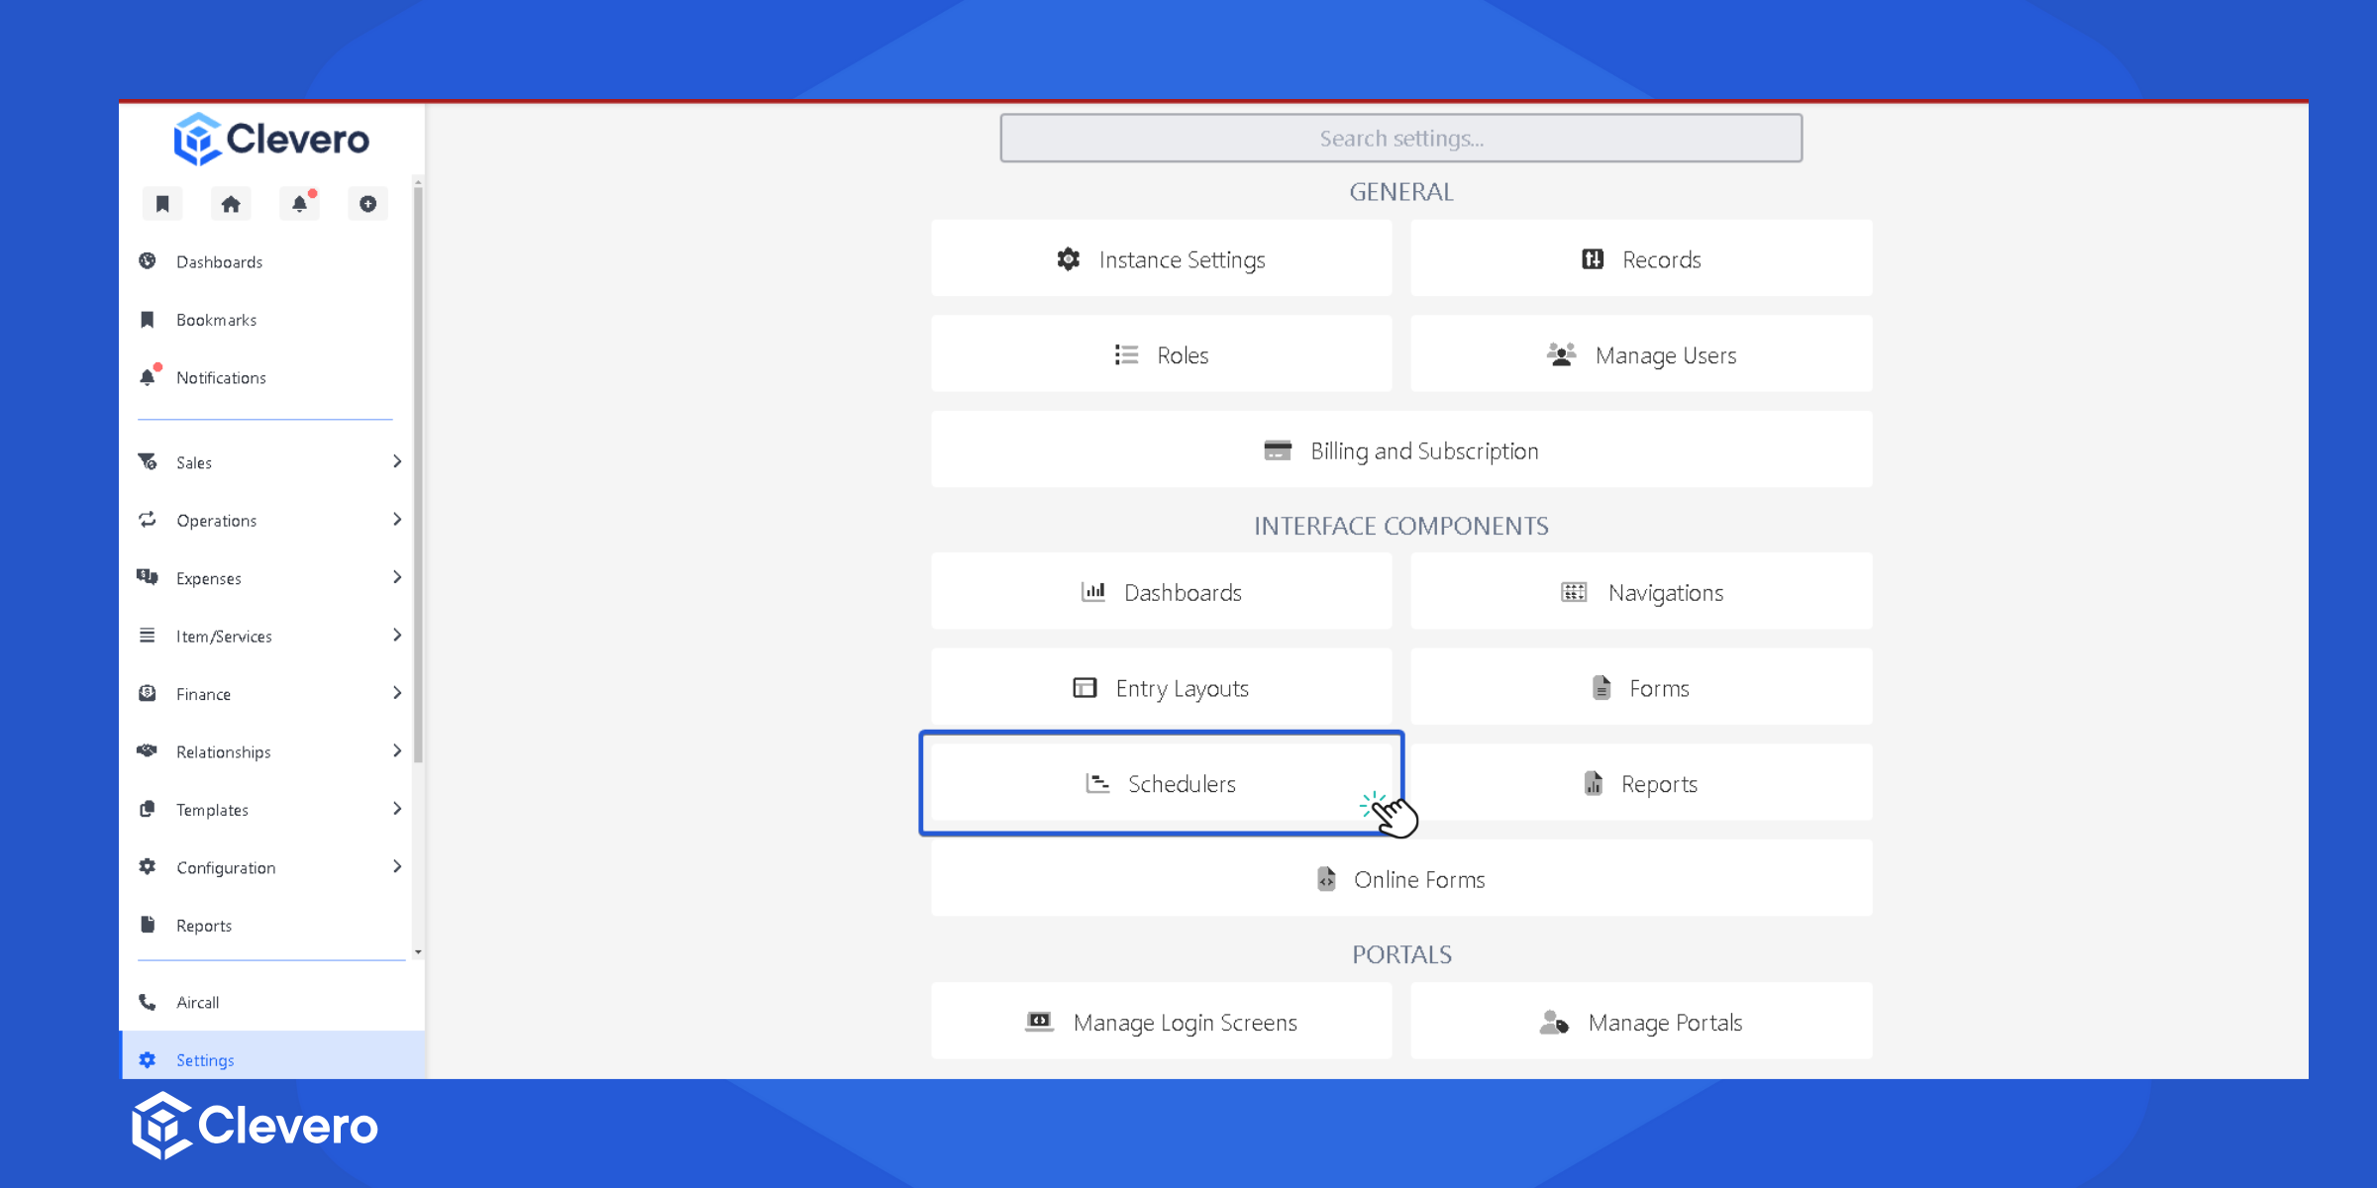The image size is (2377, 1188).
Task: Click the Billing credit card icon
Action: click(1277, 451)
